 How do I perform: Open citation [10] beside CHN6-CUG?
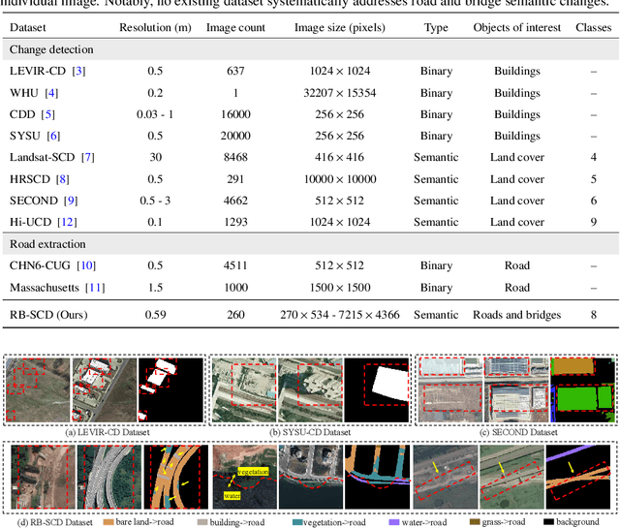86,265
